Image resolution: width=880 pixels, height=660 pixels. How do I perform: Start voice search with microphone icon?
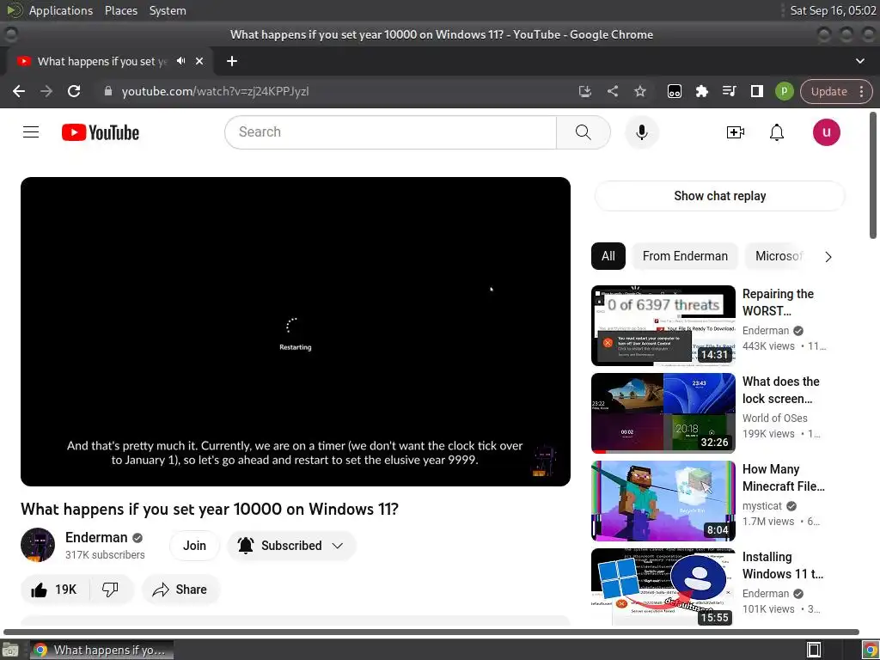(x=641, y=132)
